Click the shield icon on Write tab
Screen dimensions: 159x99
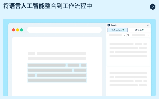[x=143, y=30]
